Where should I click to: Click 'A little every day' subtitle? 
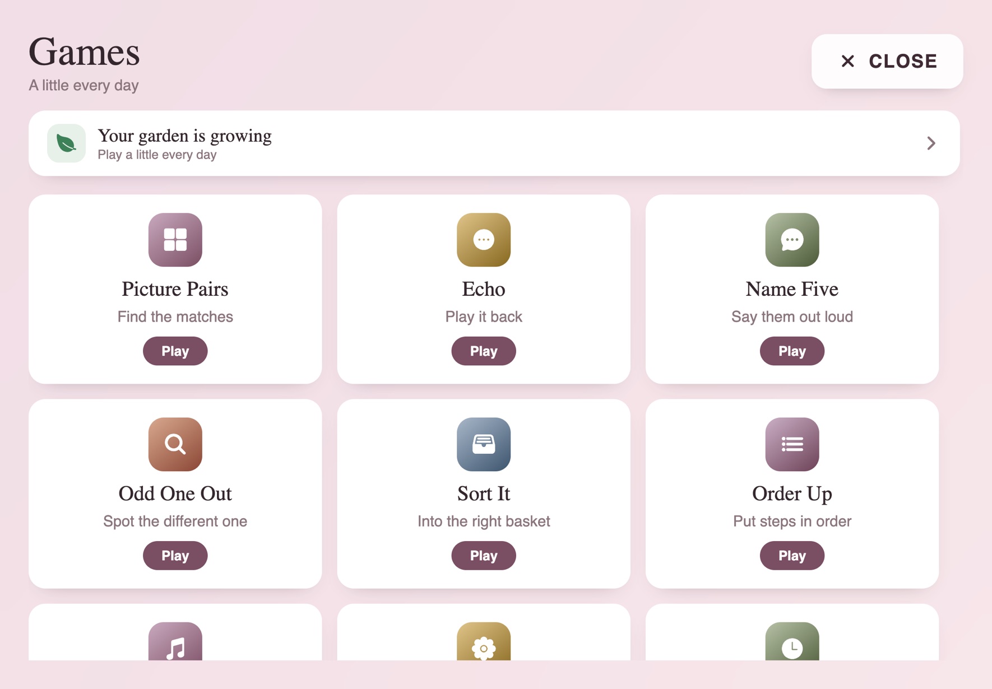[84, 85]
